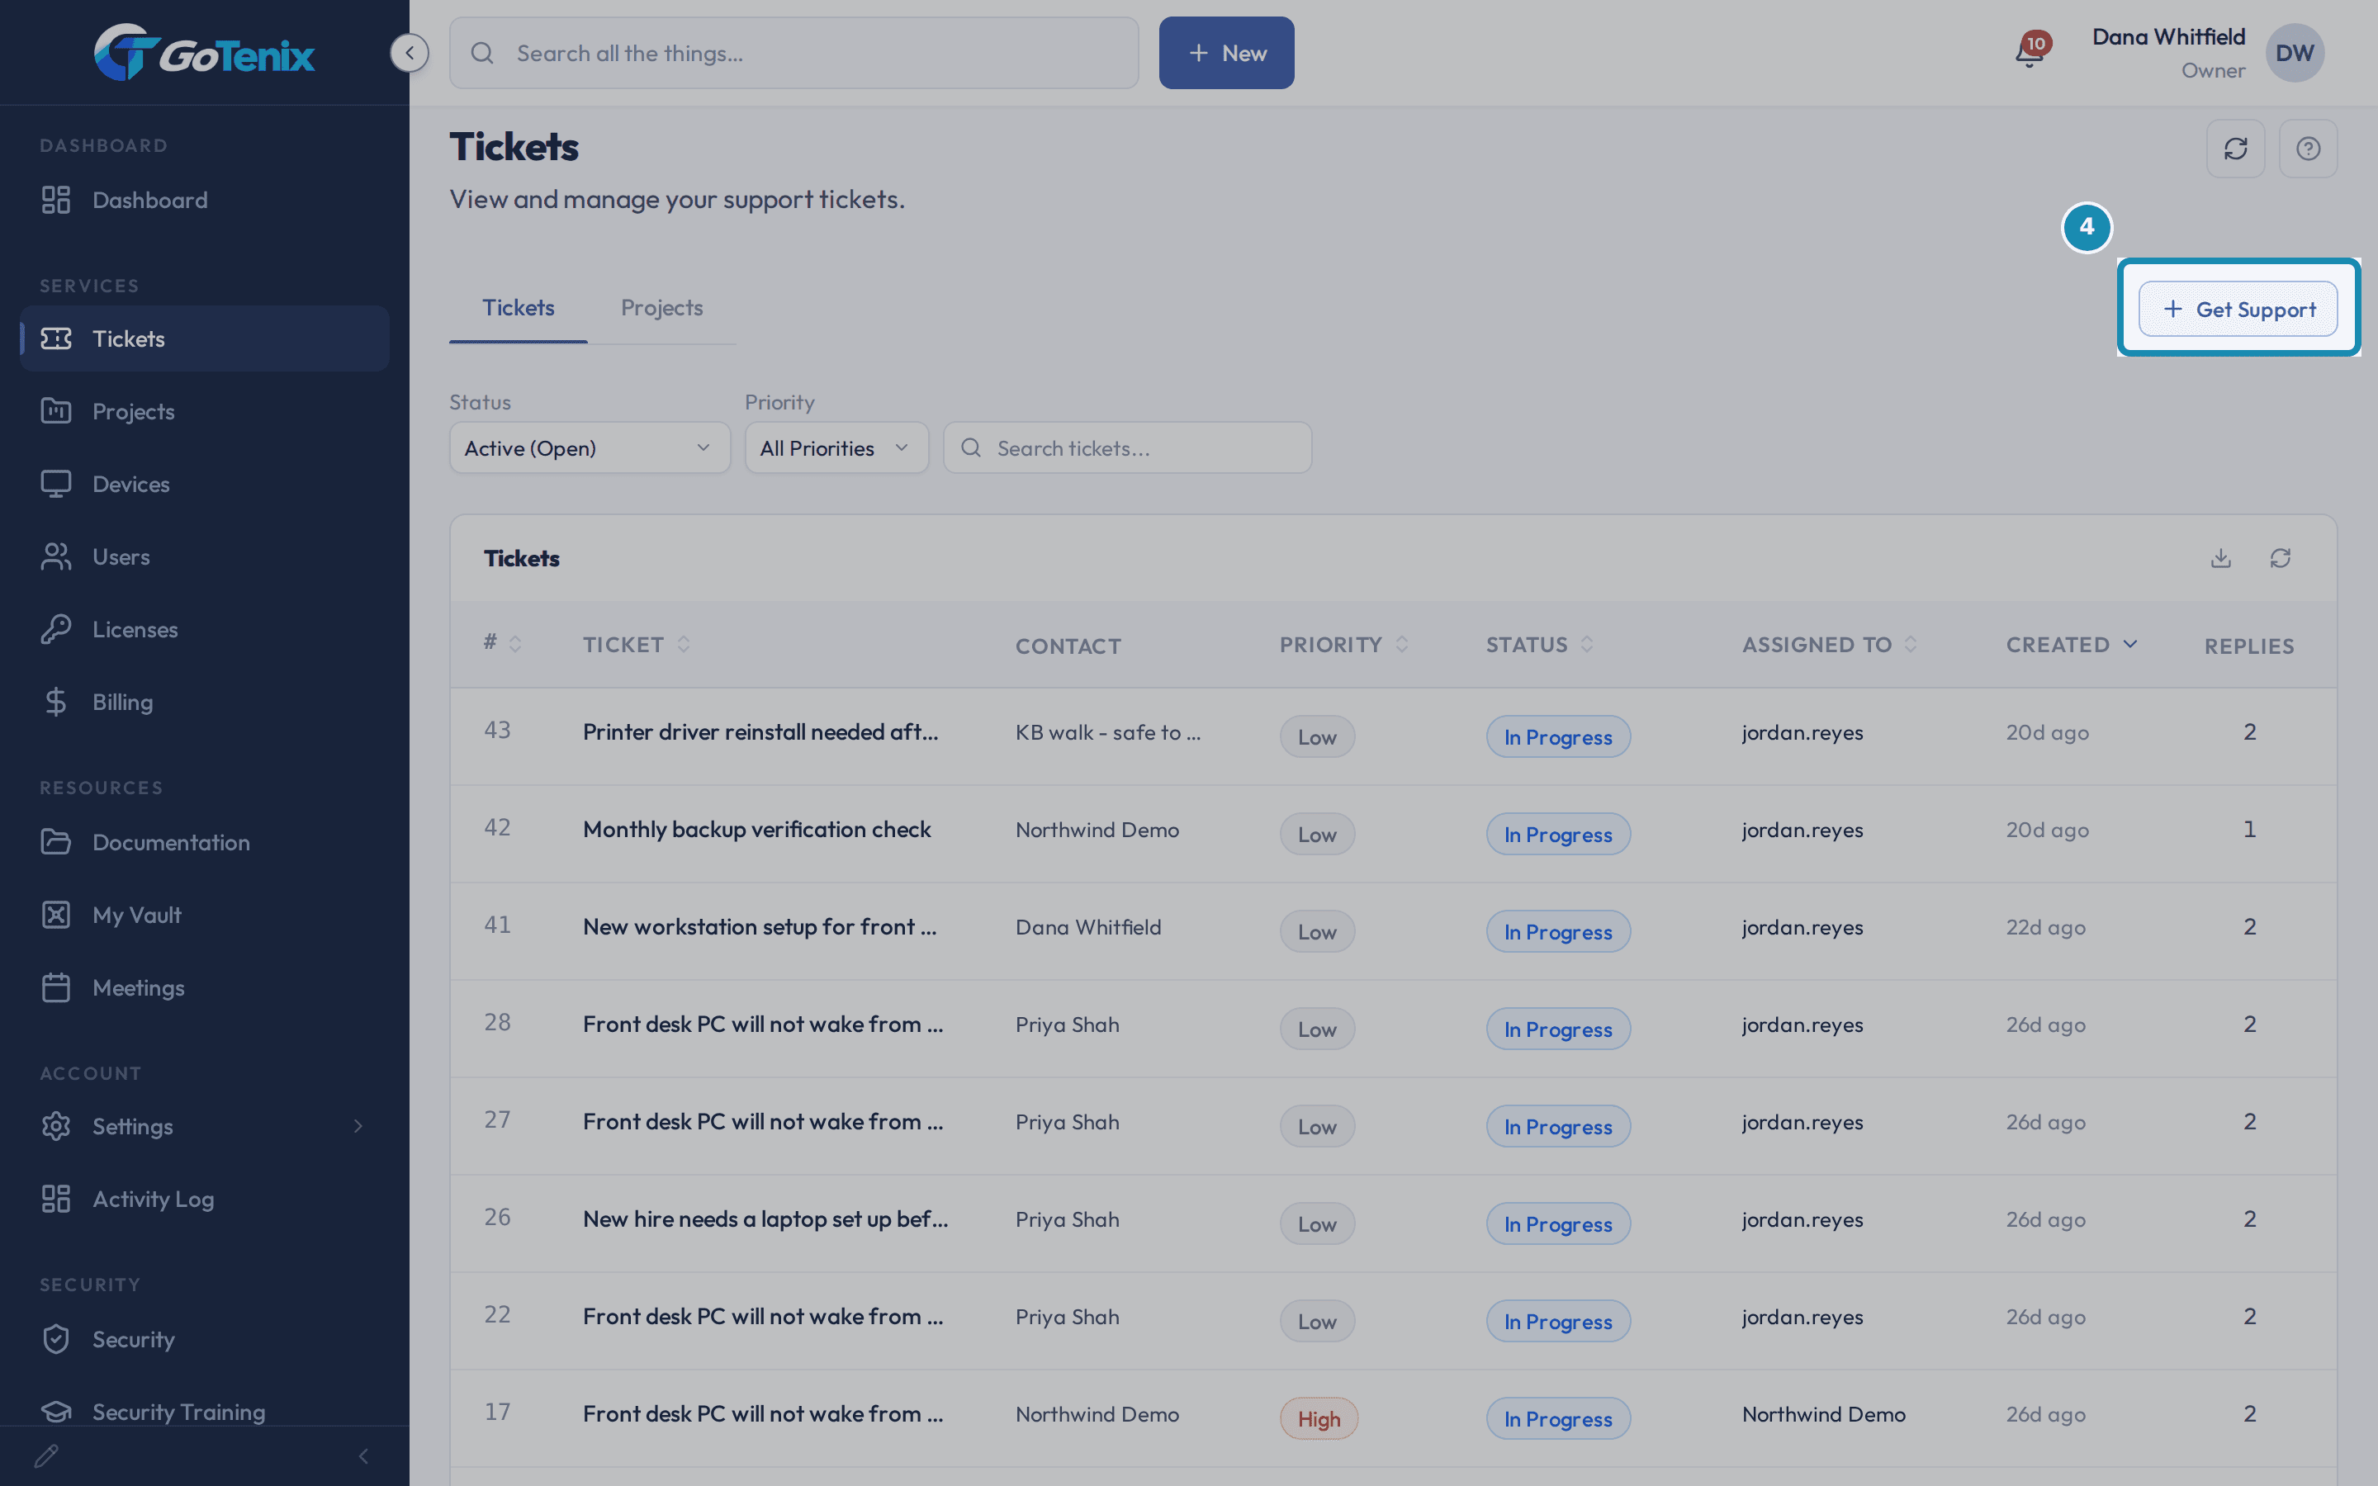
Task: Open Meetings in the sidebar
Action: pos(205,987)
